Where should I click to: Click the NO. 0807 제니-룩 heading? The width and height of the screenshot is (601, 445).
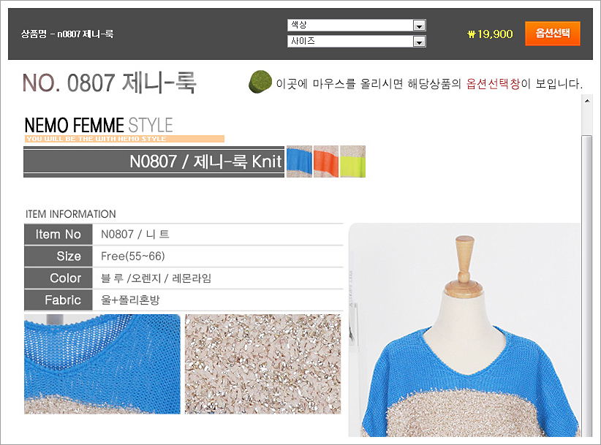109,83
